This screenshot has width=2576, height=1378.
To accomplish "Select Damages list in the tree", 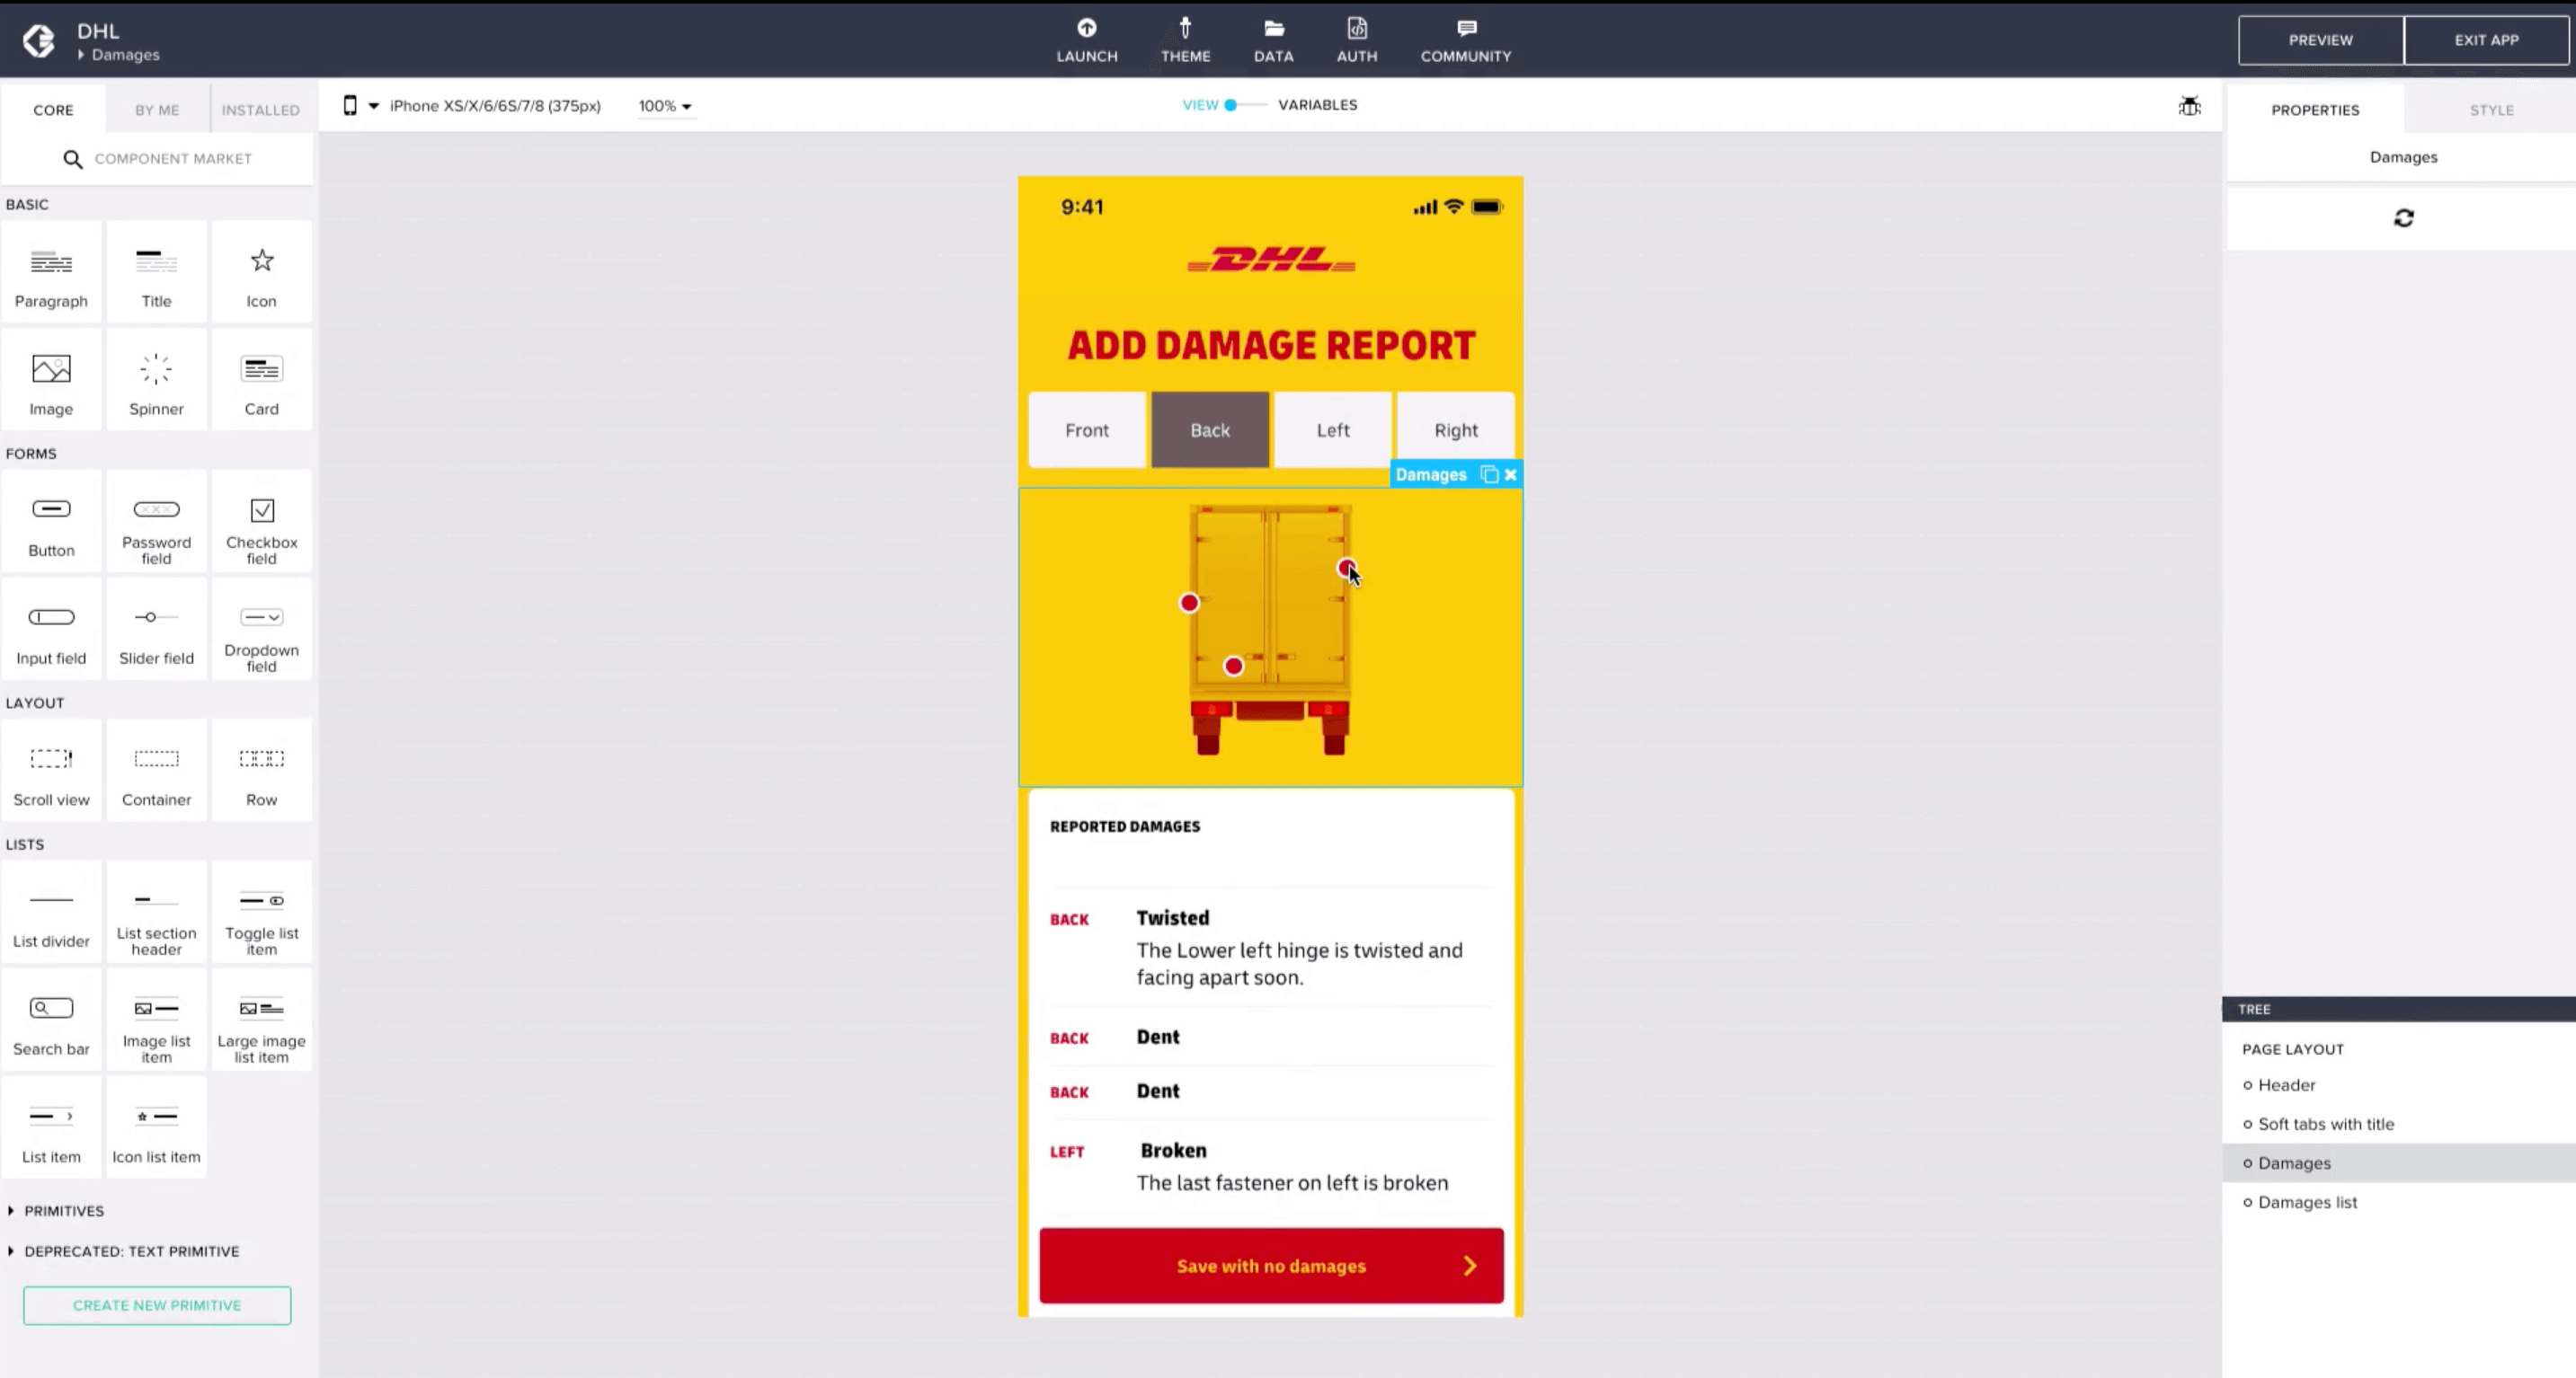I will (x=2307, y=1202).
